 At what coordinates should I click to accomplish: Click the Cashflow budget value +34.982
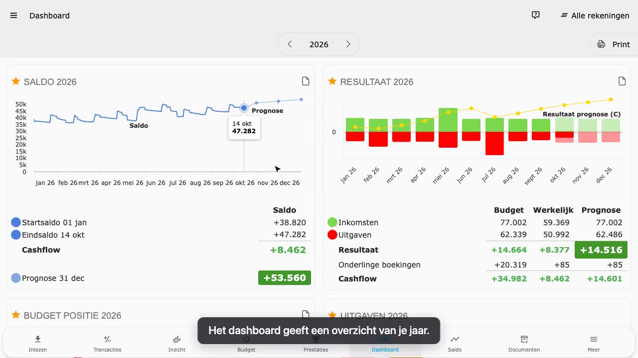509,279
